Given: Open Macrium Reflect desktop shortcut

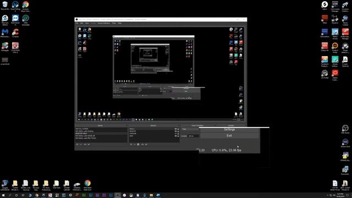Looking at the screenshot, I should coord(5,20).
